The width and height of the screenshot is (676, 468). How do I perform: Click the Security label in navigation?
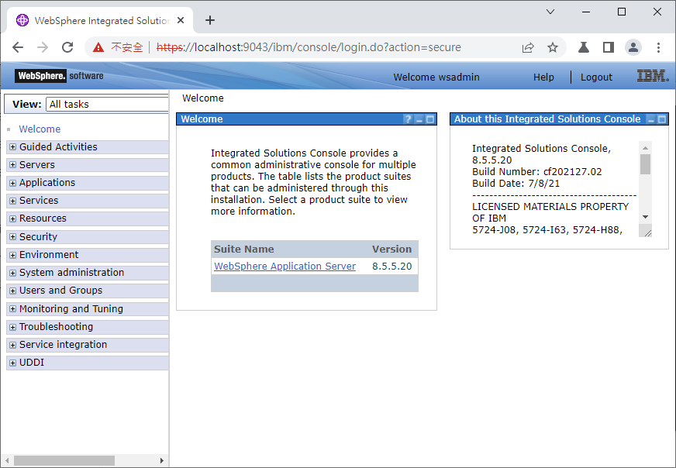(38, 237)
